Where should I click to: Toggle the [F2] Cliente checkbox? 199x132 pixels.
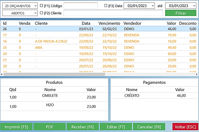(x=42, y=13)
